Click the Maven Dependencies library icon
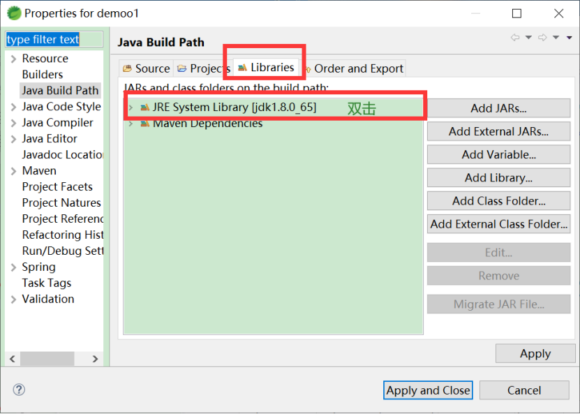Viewport: 580px width, 414px height. point(145,124)
